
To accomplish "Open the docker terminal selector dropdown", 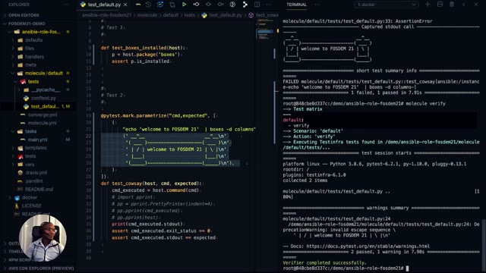I will (386, 5).
